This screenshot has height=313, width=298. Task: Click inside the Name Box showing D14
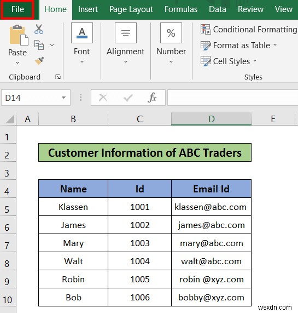click(30, 98)
